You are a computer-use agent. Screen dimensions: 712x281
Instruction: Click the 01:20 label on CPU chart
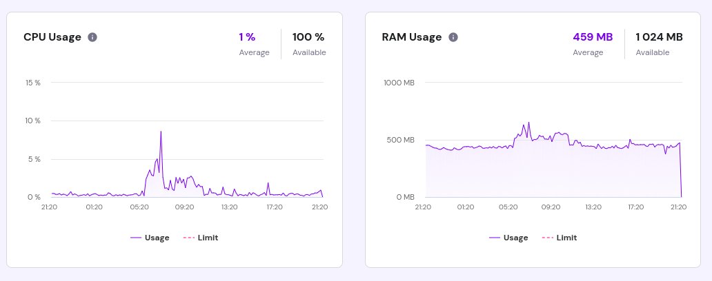(94, 207)
